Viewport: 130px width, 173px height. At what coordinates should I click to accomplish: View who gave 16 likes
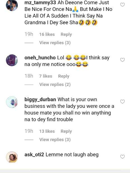(x=47, y=34)
